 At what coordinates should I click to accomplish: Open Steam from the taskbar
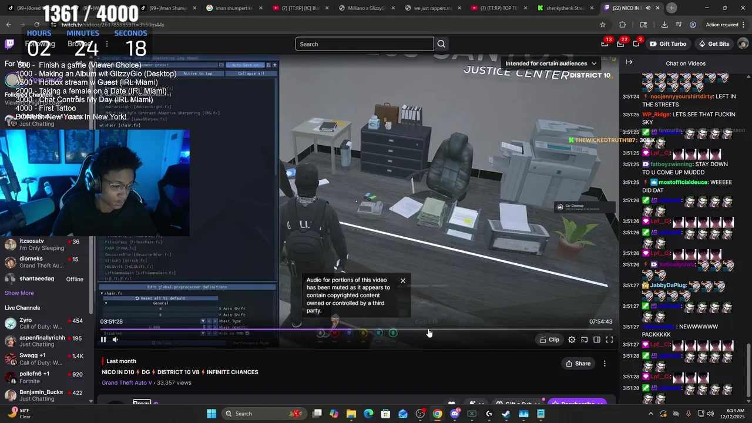[x=506, y=414]
